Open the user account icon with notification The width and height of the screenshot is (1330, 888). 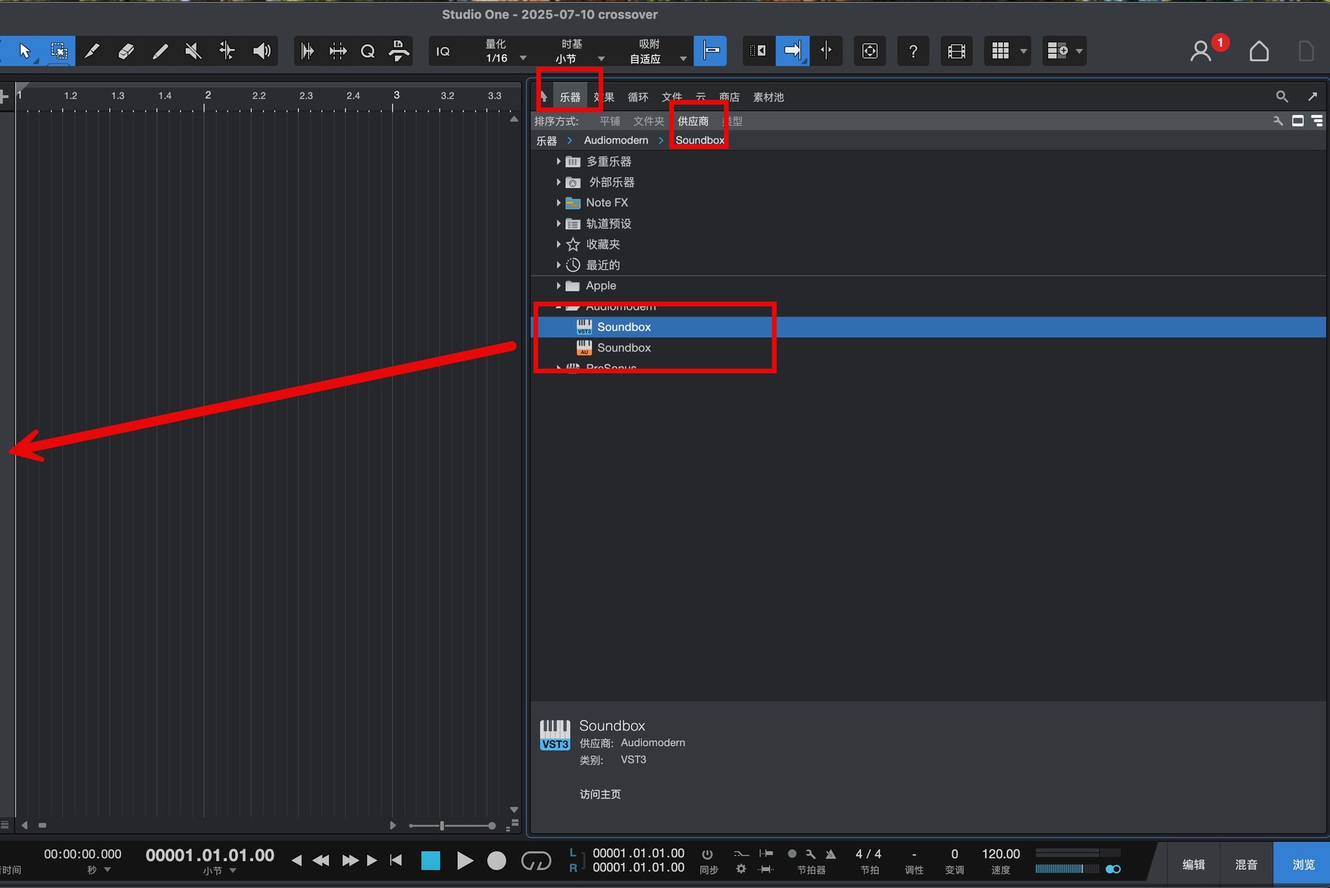pyautogui.click(x=1200, y=51)
